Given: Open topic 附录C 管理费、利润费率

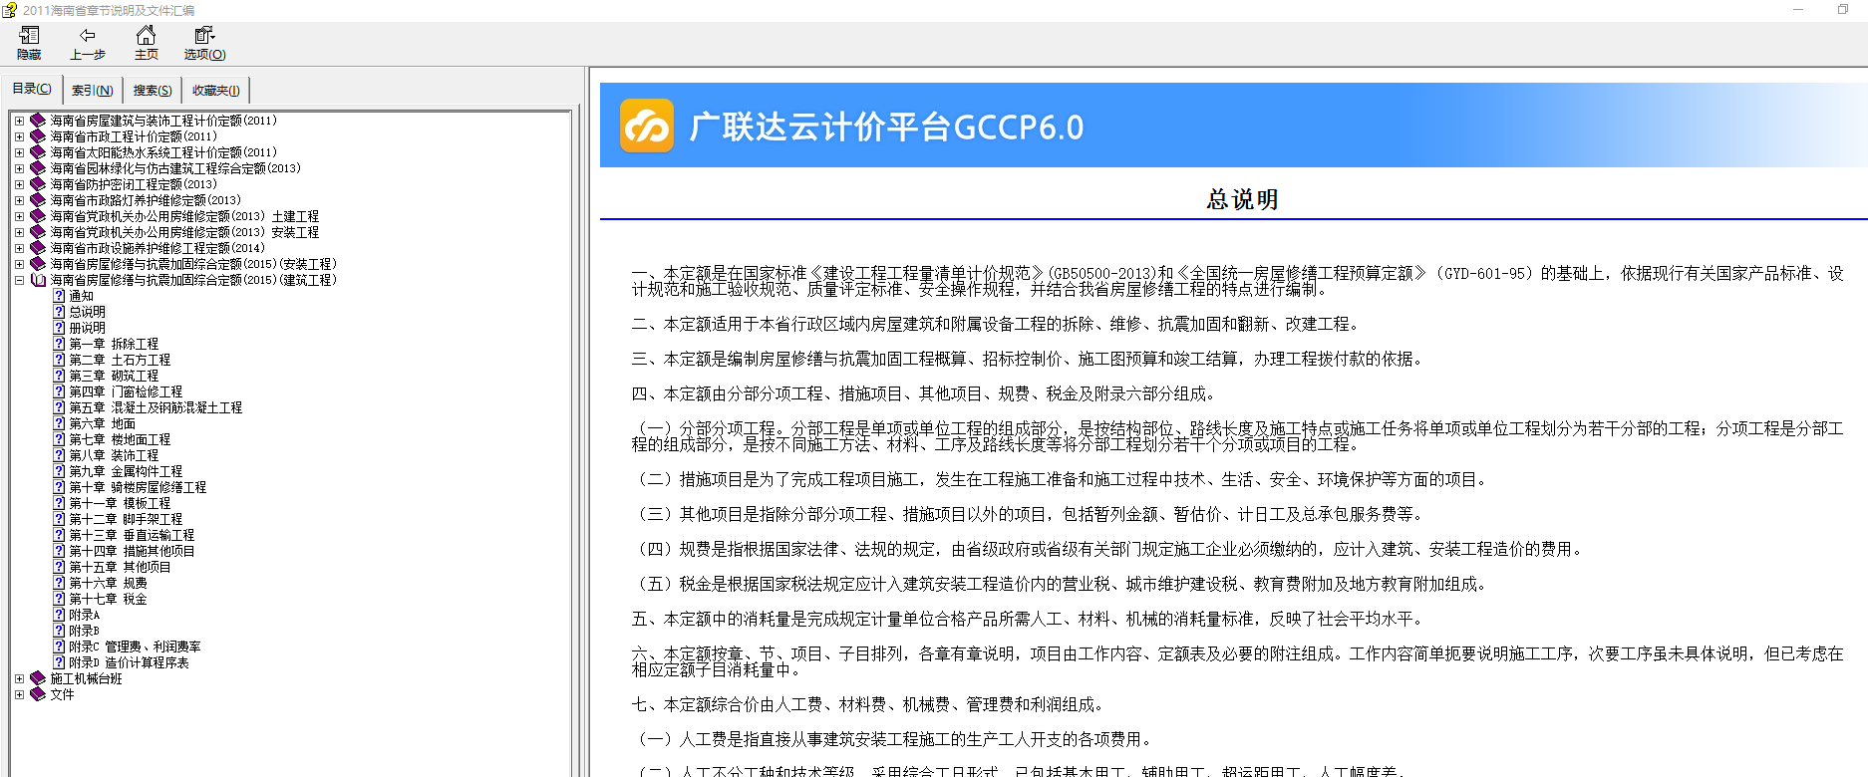Looking at the screenshot, I should (x=135, y=647).
